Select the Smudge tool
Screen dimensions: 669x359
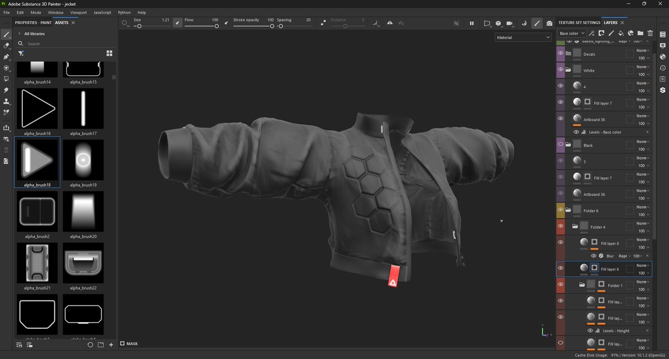pos(6,90)
